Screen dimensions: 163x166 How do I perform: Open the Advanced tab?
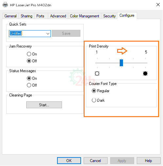coord(58,16)
